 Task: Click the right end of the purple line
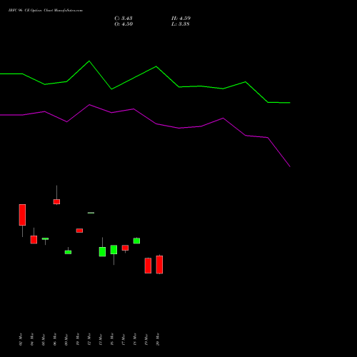[290, 166]
